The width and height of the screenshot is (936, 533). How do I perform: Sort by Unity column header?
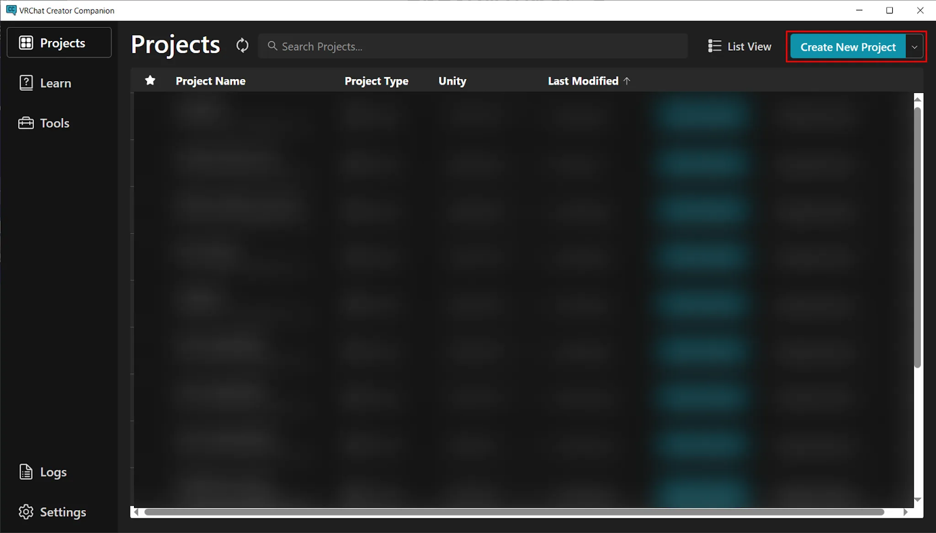click(x=452, y=81)
